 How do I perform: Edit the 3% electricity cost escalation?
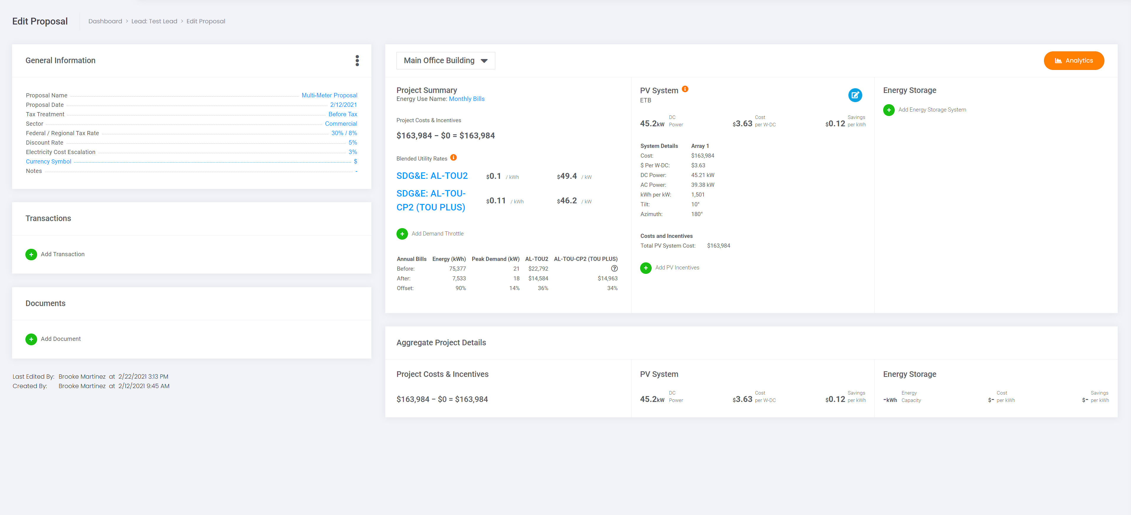coord(353,152)
